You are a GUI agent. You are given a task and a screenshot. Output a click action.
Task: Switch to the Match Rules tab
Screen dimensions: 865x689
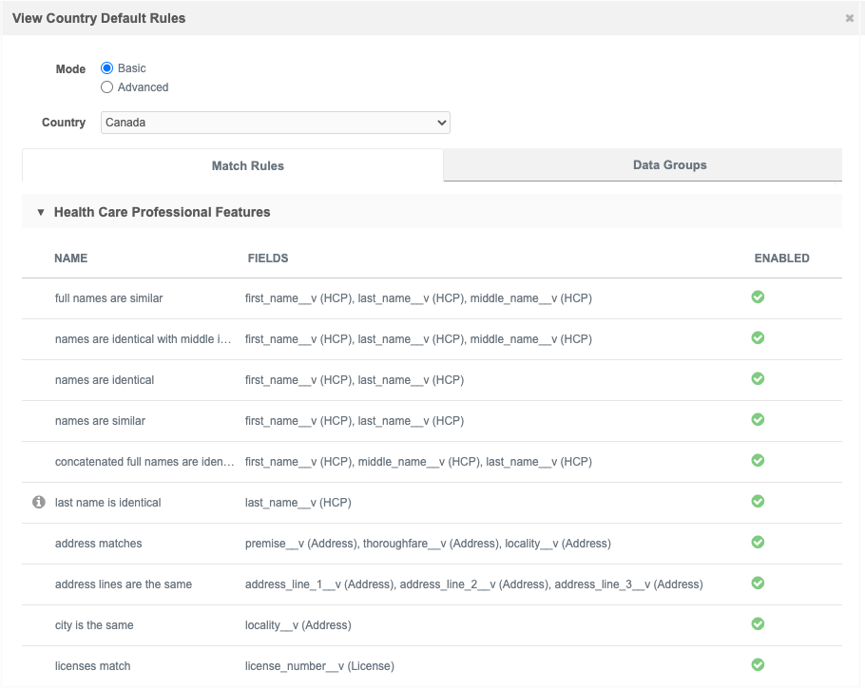[x=247, y=165]
